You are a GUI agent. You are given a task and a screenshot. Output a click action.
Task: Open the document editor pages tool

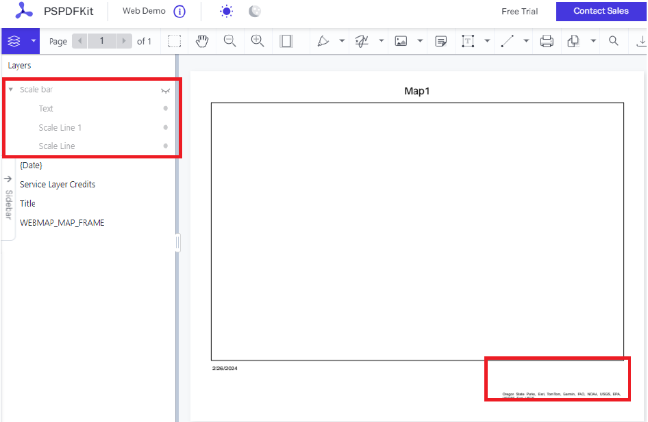(x=573, y=41)
